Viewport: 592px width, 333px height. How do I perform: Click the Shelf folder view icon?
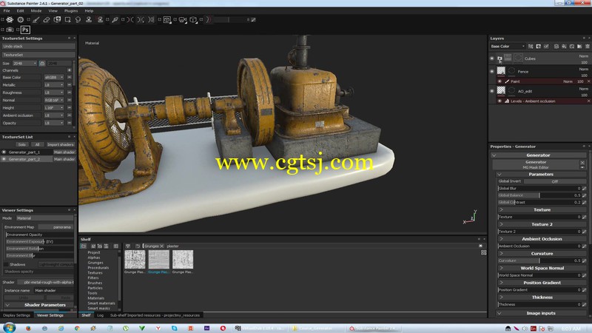(x=84, y=246)
